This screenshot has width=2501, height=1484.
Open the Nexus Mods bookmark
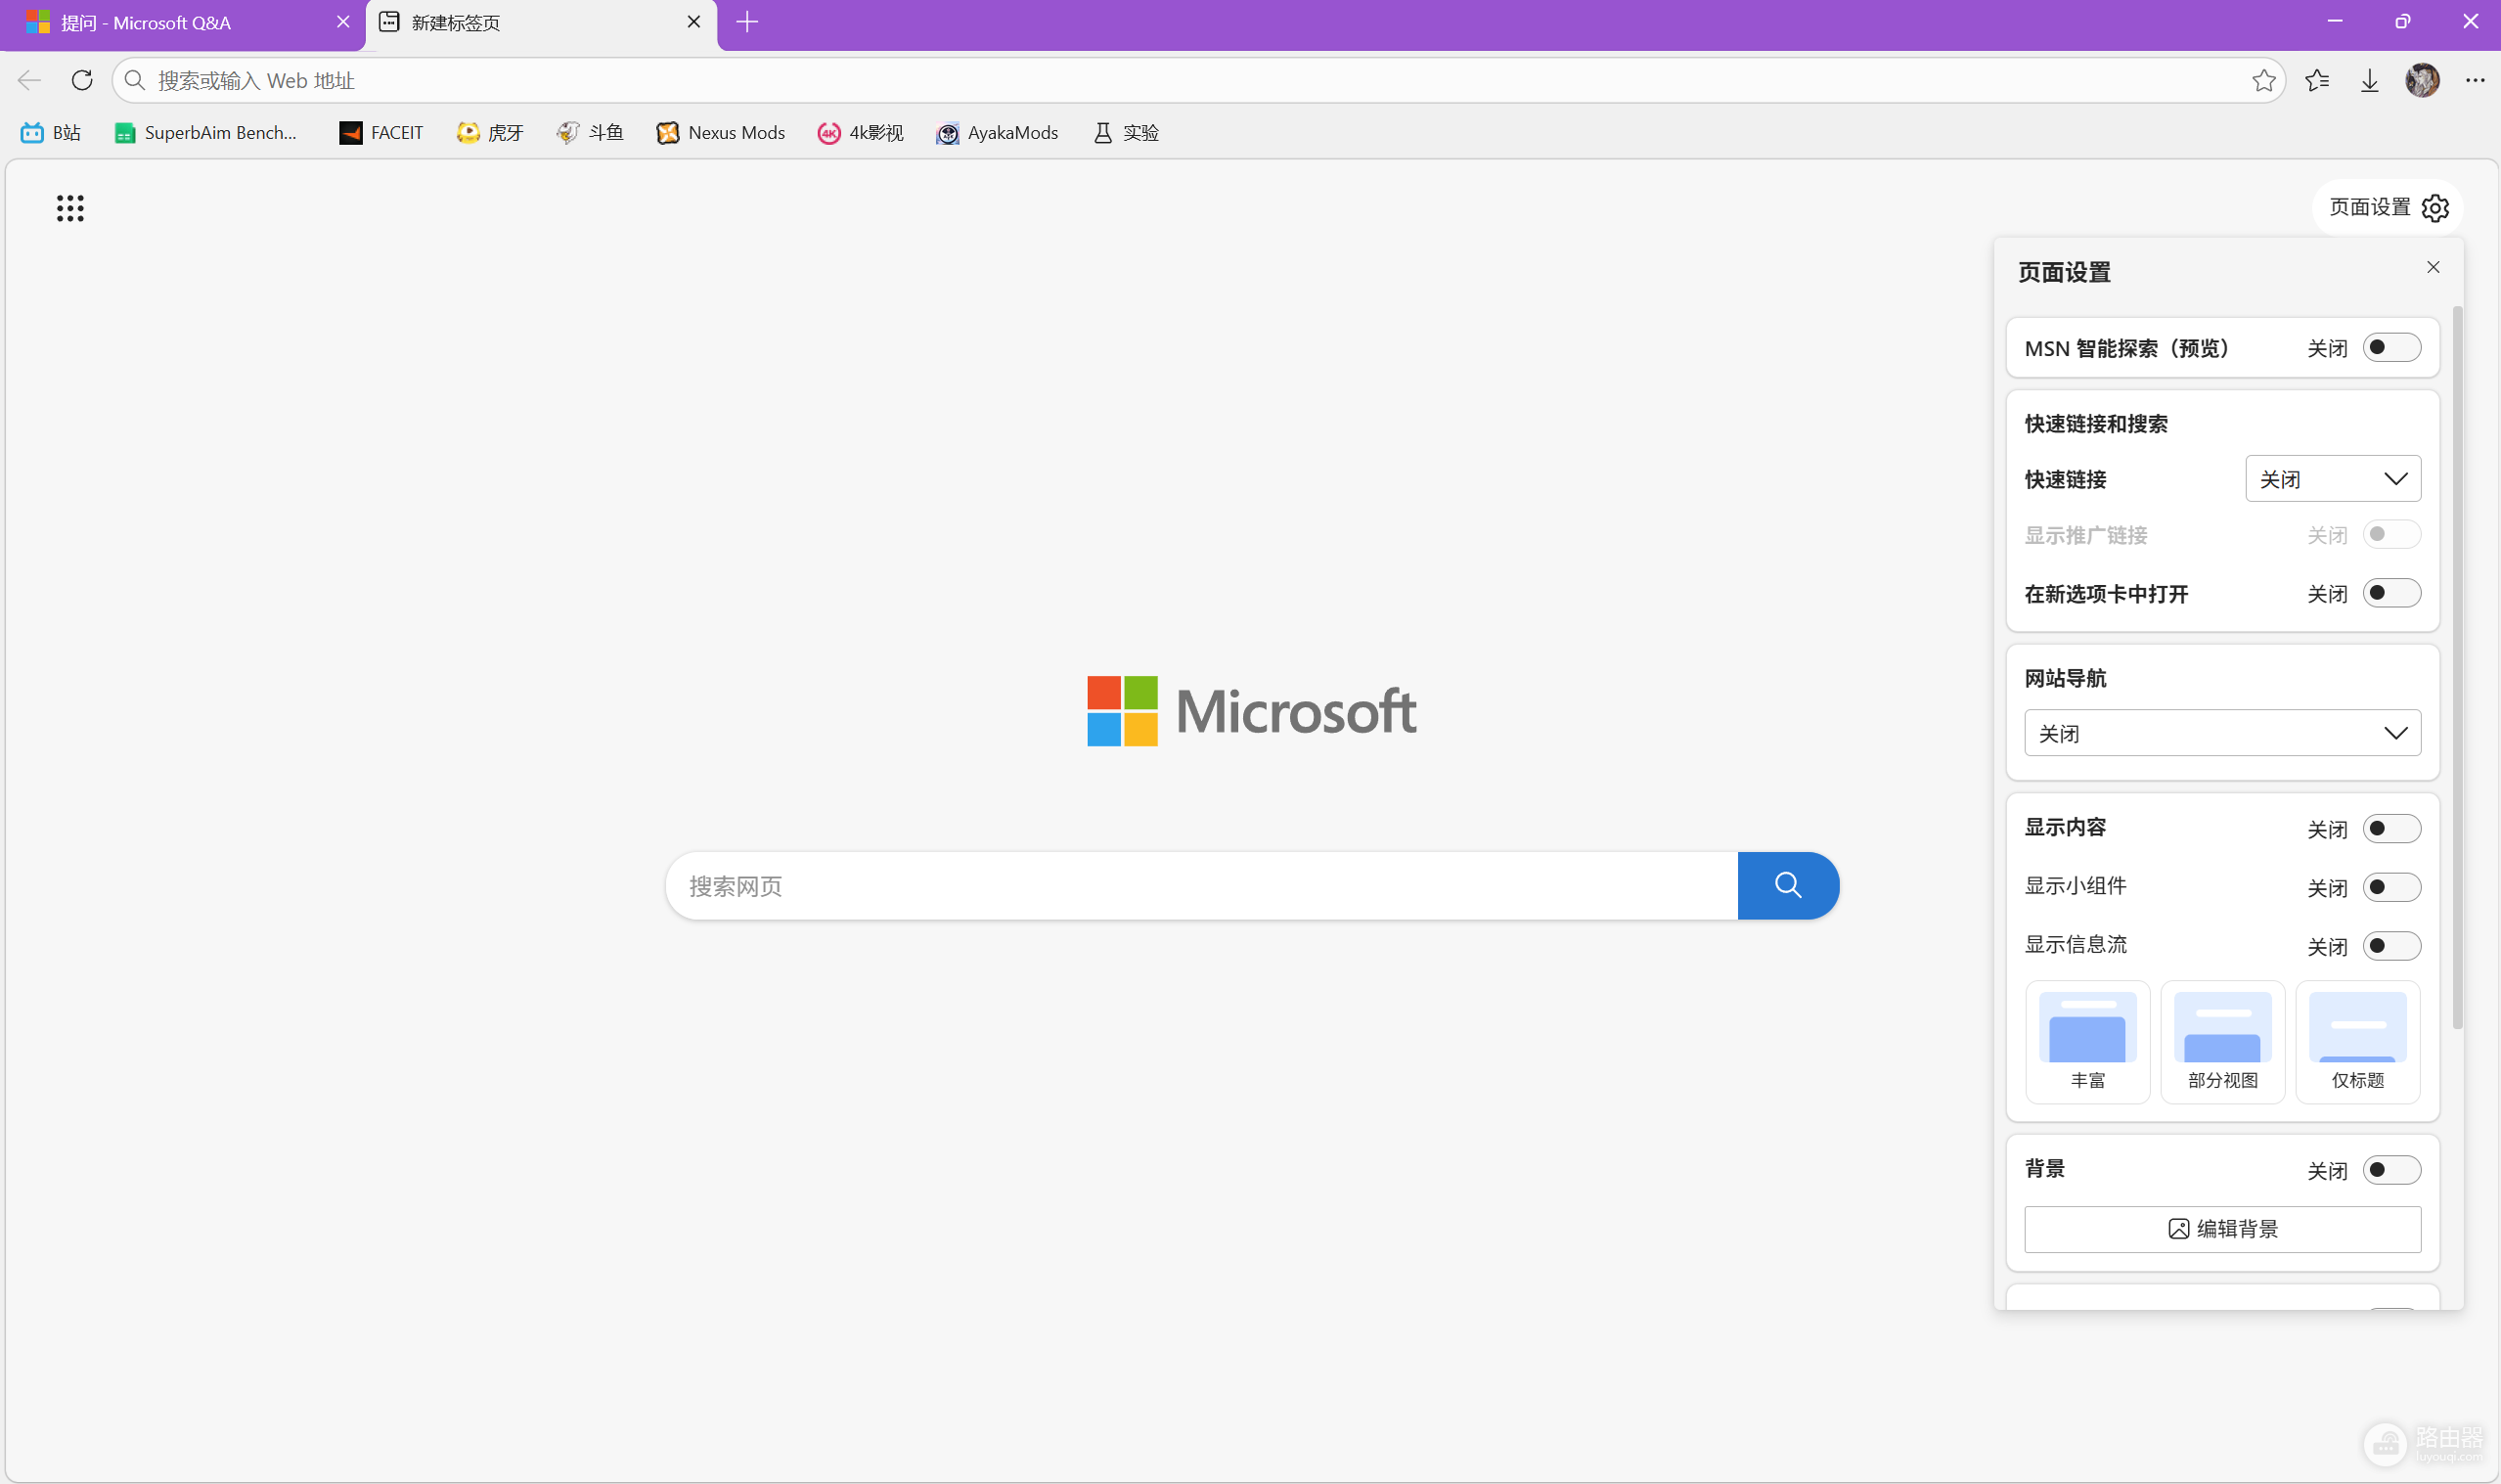click(721, 133)
